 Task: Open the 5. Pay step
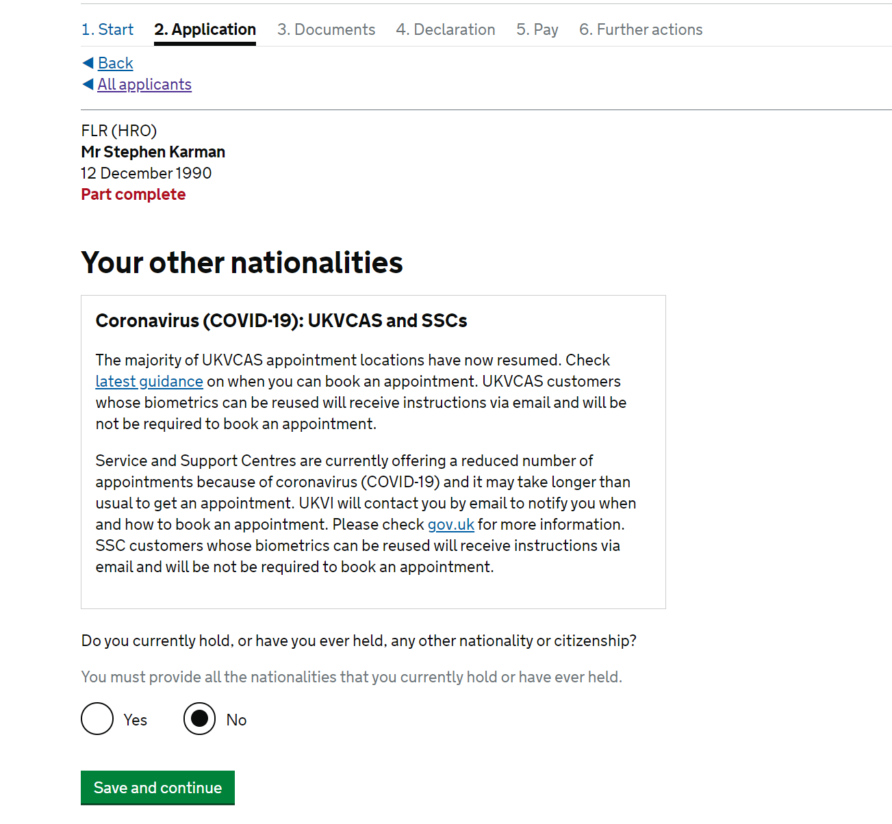point(537,29)
